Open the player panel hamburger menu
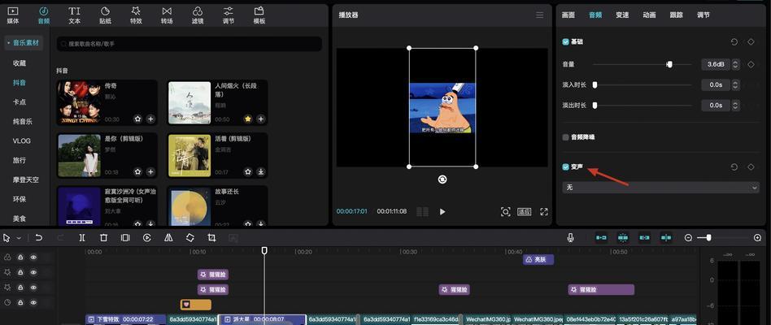 click(540, 15)
